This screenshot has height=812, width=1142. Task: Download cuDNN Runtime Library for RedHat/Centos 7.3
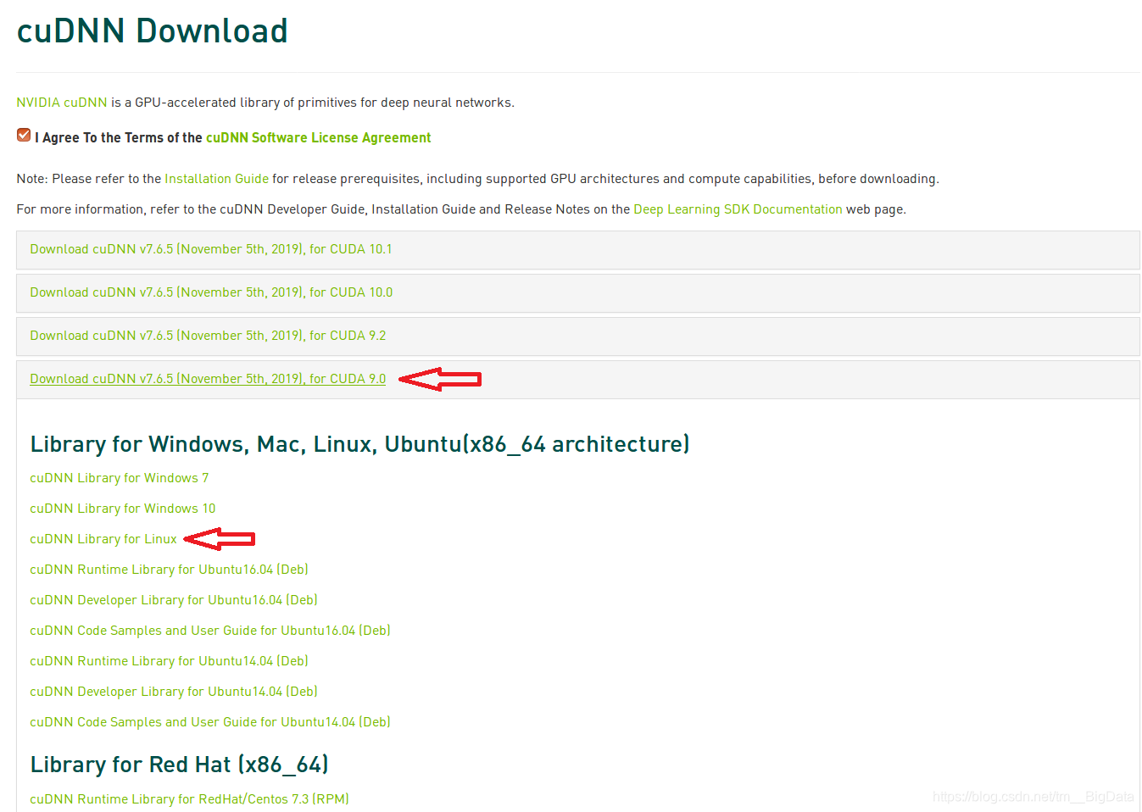click(x=189, y=799)
